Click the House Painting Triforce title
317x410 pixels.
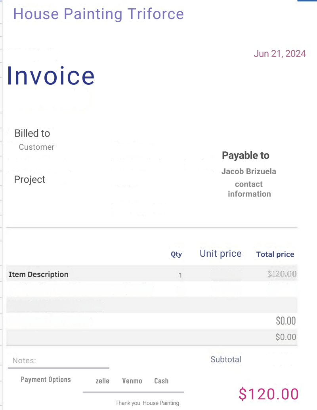(x=99, y=14)
